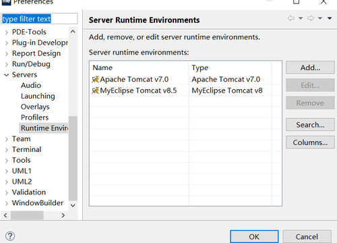Screen dimensions: 337x243
Task: Open the preferences view menu dropdown
Action: pos(330,18)
